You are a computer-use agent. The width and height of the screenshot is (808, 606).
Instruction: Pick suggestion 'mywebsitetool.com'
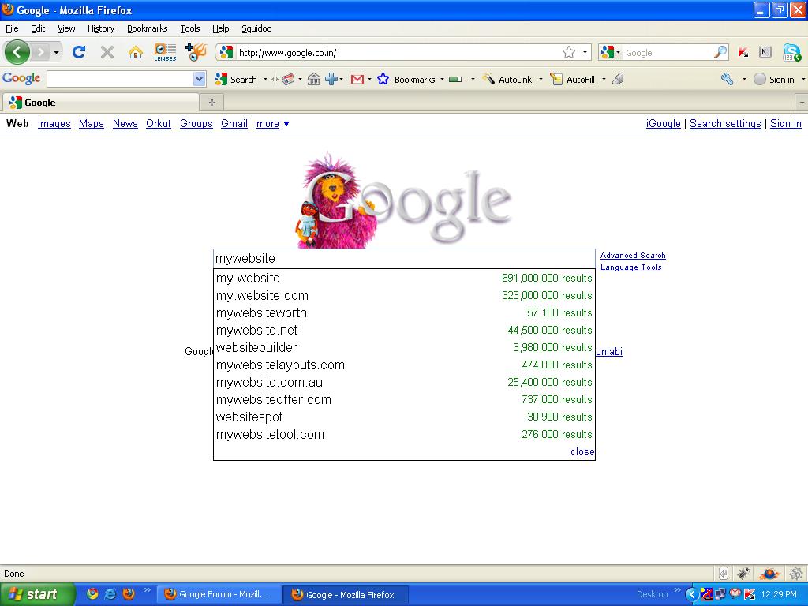click(405, 435)
